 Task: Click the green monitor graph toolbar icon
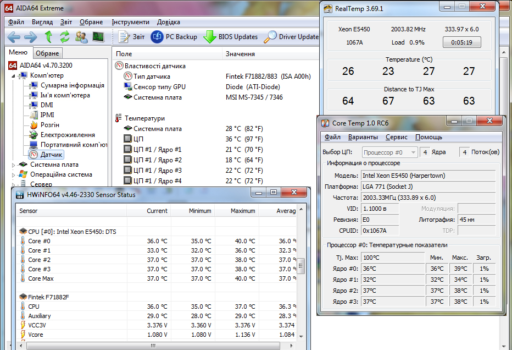click(98, 37)
